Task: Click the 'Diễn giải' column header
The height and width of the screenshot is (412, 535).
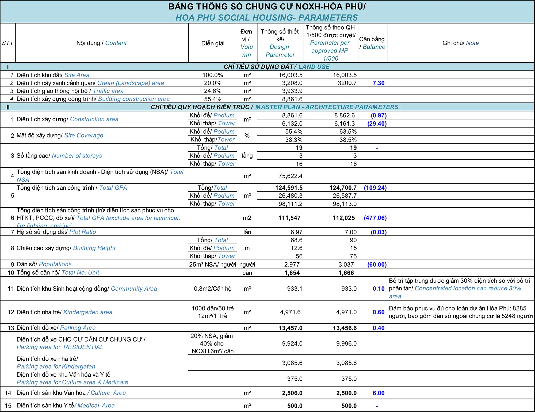Action: [x=213, y=43]
